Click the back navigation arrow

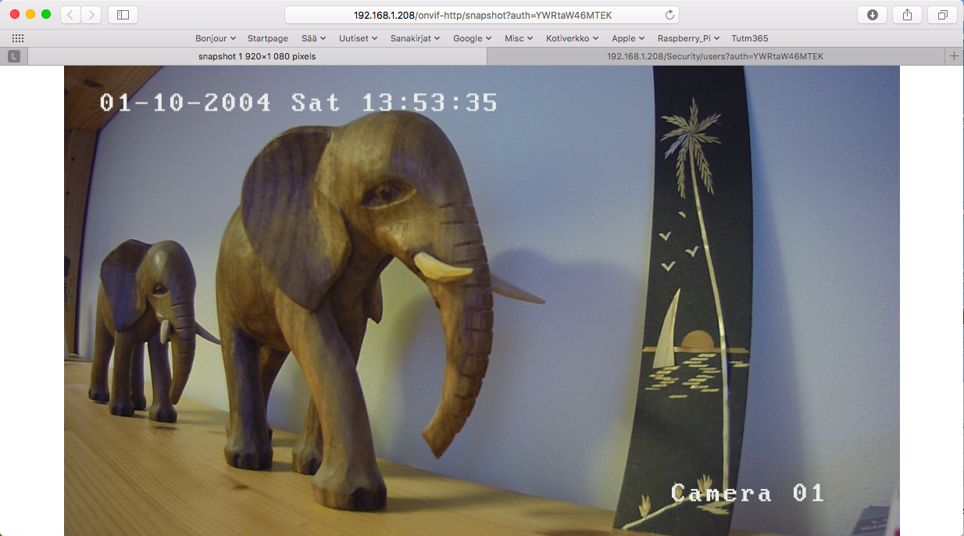pyautogui.click(x=70, y=14)
